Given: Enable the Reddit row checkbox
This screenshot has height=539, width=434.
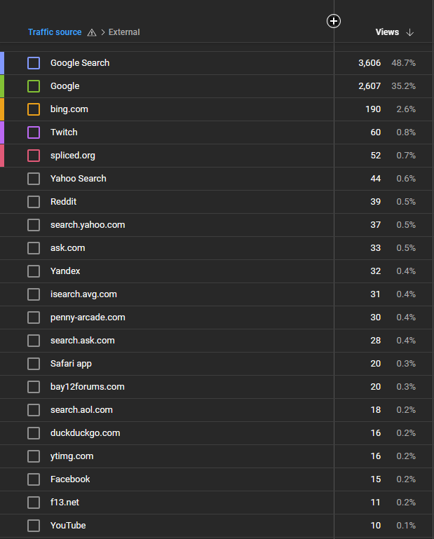Looking at the screenshot, I should [x=34, y=202].
